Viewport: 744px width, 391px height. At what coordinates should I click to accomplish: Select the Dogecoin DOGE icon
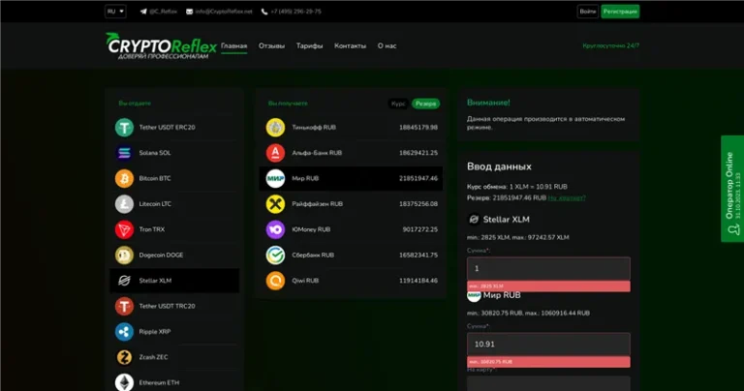tap(124, 256)
